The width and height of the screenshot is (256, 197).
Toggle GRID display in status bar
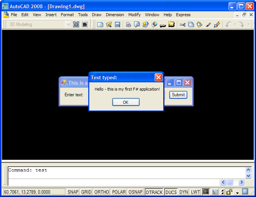pyautogui.click(x=86, y=192)
